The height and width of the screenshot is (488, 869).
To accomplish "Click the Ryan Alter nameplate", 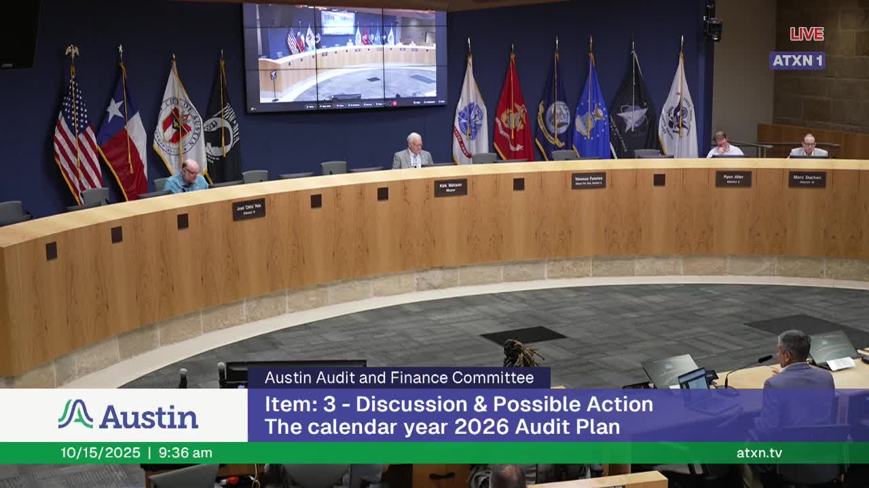I will [x=733, y=179].
